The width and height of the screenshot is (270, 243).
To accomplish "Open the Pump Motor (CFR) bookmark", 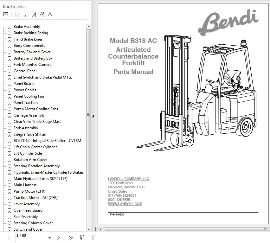I will 29,191.
